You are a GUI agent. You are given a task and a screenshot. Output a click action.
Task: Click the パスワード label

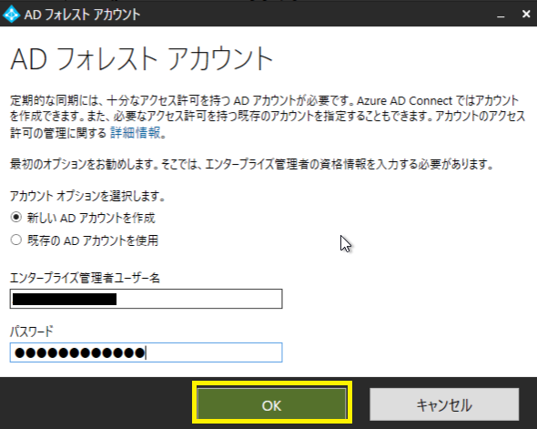point(32,332)
